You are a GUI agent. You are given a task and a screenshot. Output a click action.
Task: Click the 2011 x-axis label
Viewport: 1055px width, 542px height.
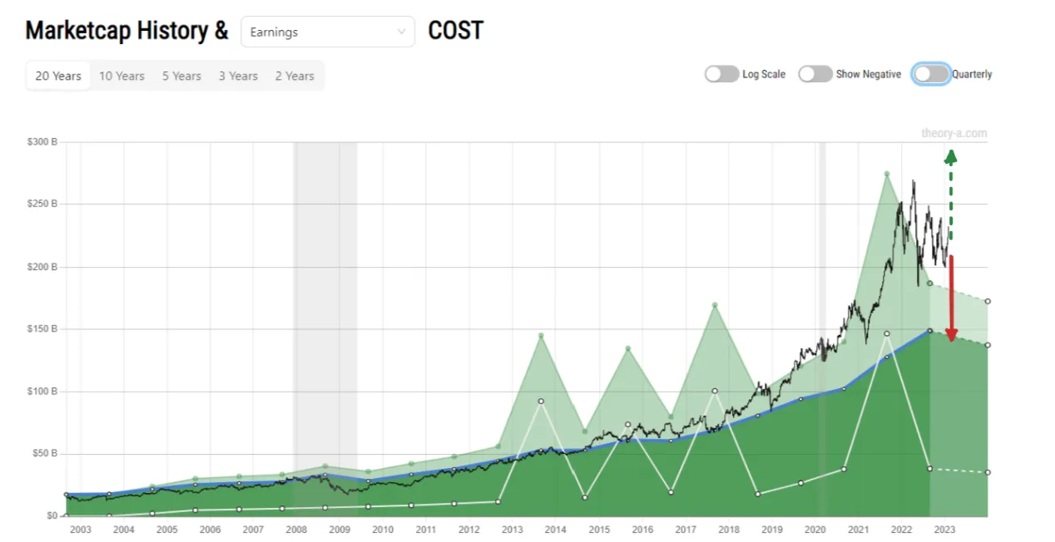click(426, 530)
